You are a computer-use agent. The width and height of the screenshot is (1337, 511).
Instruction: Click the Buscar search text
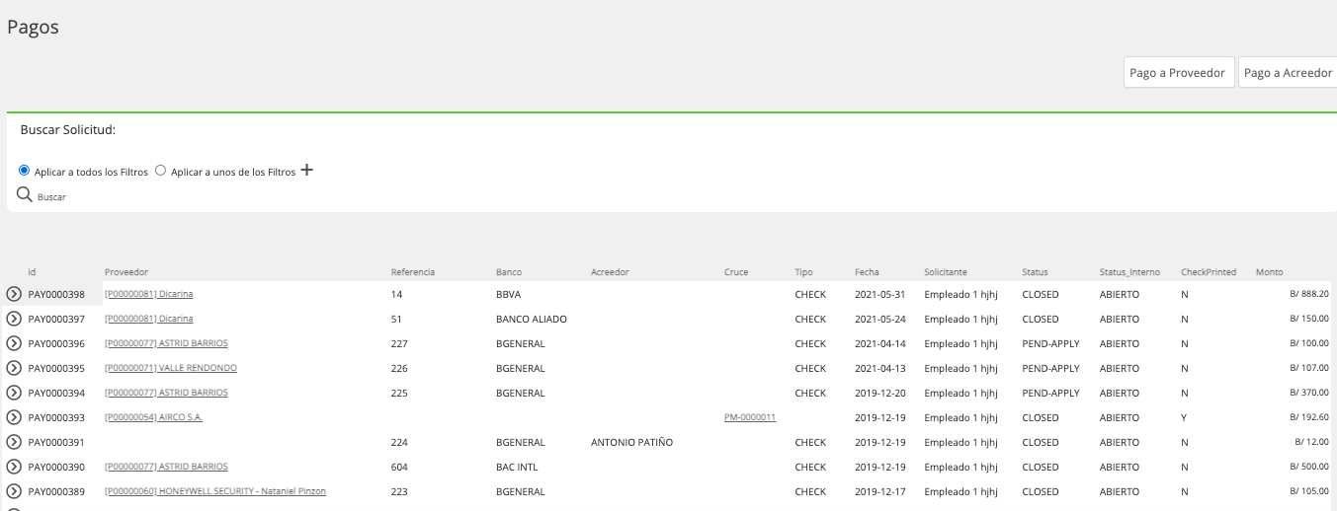pos(51,197)
